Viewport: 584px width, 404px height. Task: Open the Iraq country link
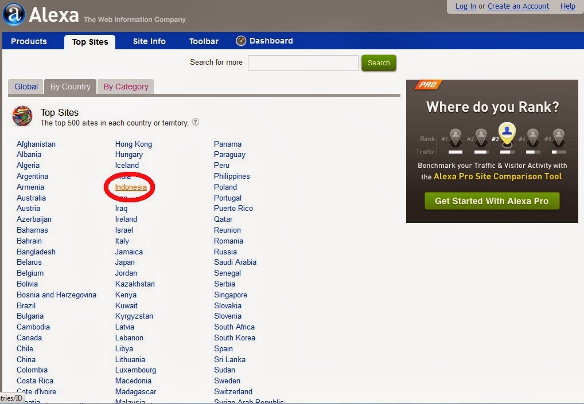click(121, 209)
